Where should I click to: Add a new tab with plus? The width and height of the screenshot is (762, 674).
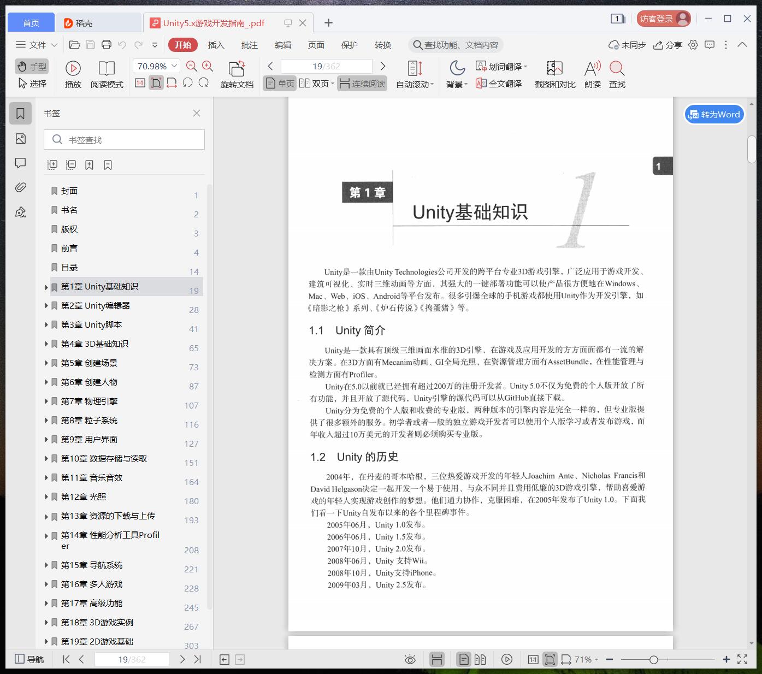pyautogui.click(x=328, y=22)
